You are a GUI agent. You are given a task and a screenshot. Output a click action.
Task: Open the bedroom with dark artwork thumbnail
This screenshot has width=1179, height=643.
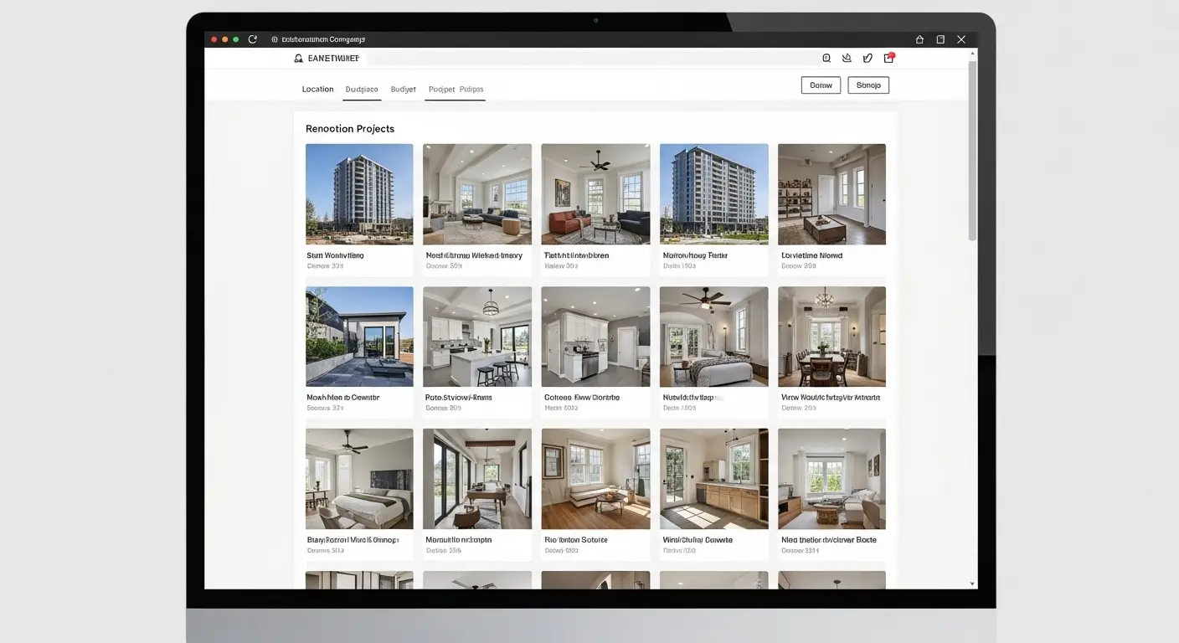pos(359,479)
